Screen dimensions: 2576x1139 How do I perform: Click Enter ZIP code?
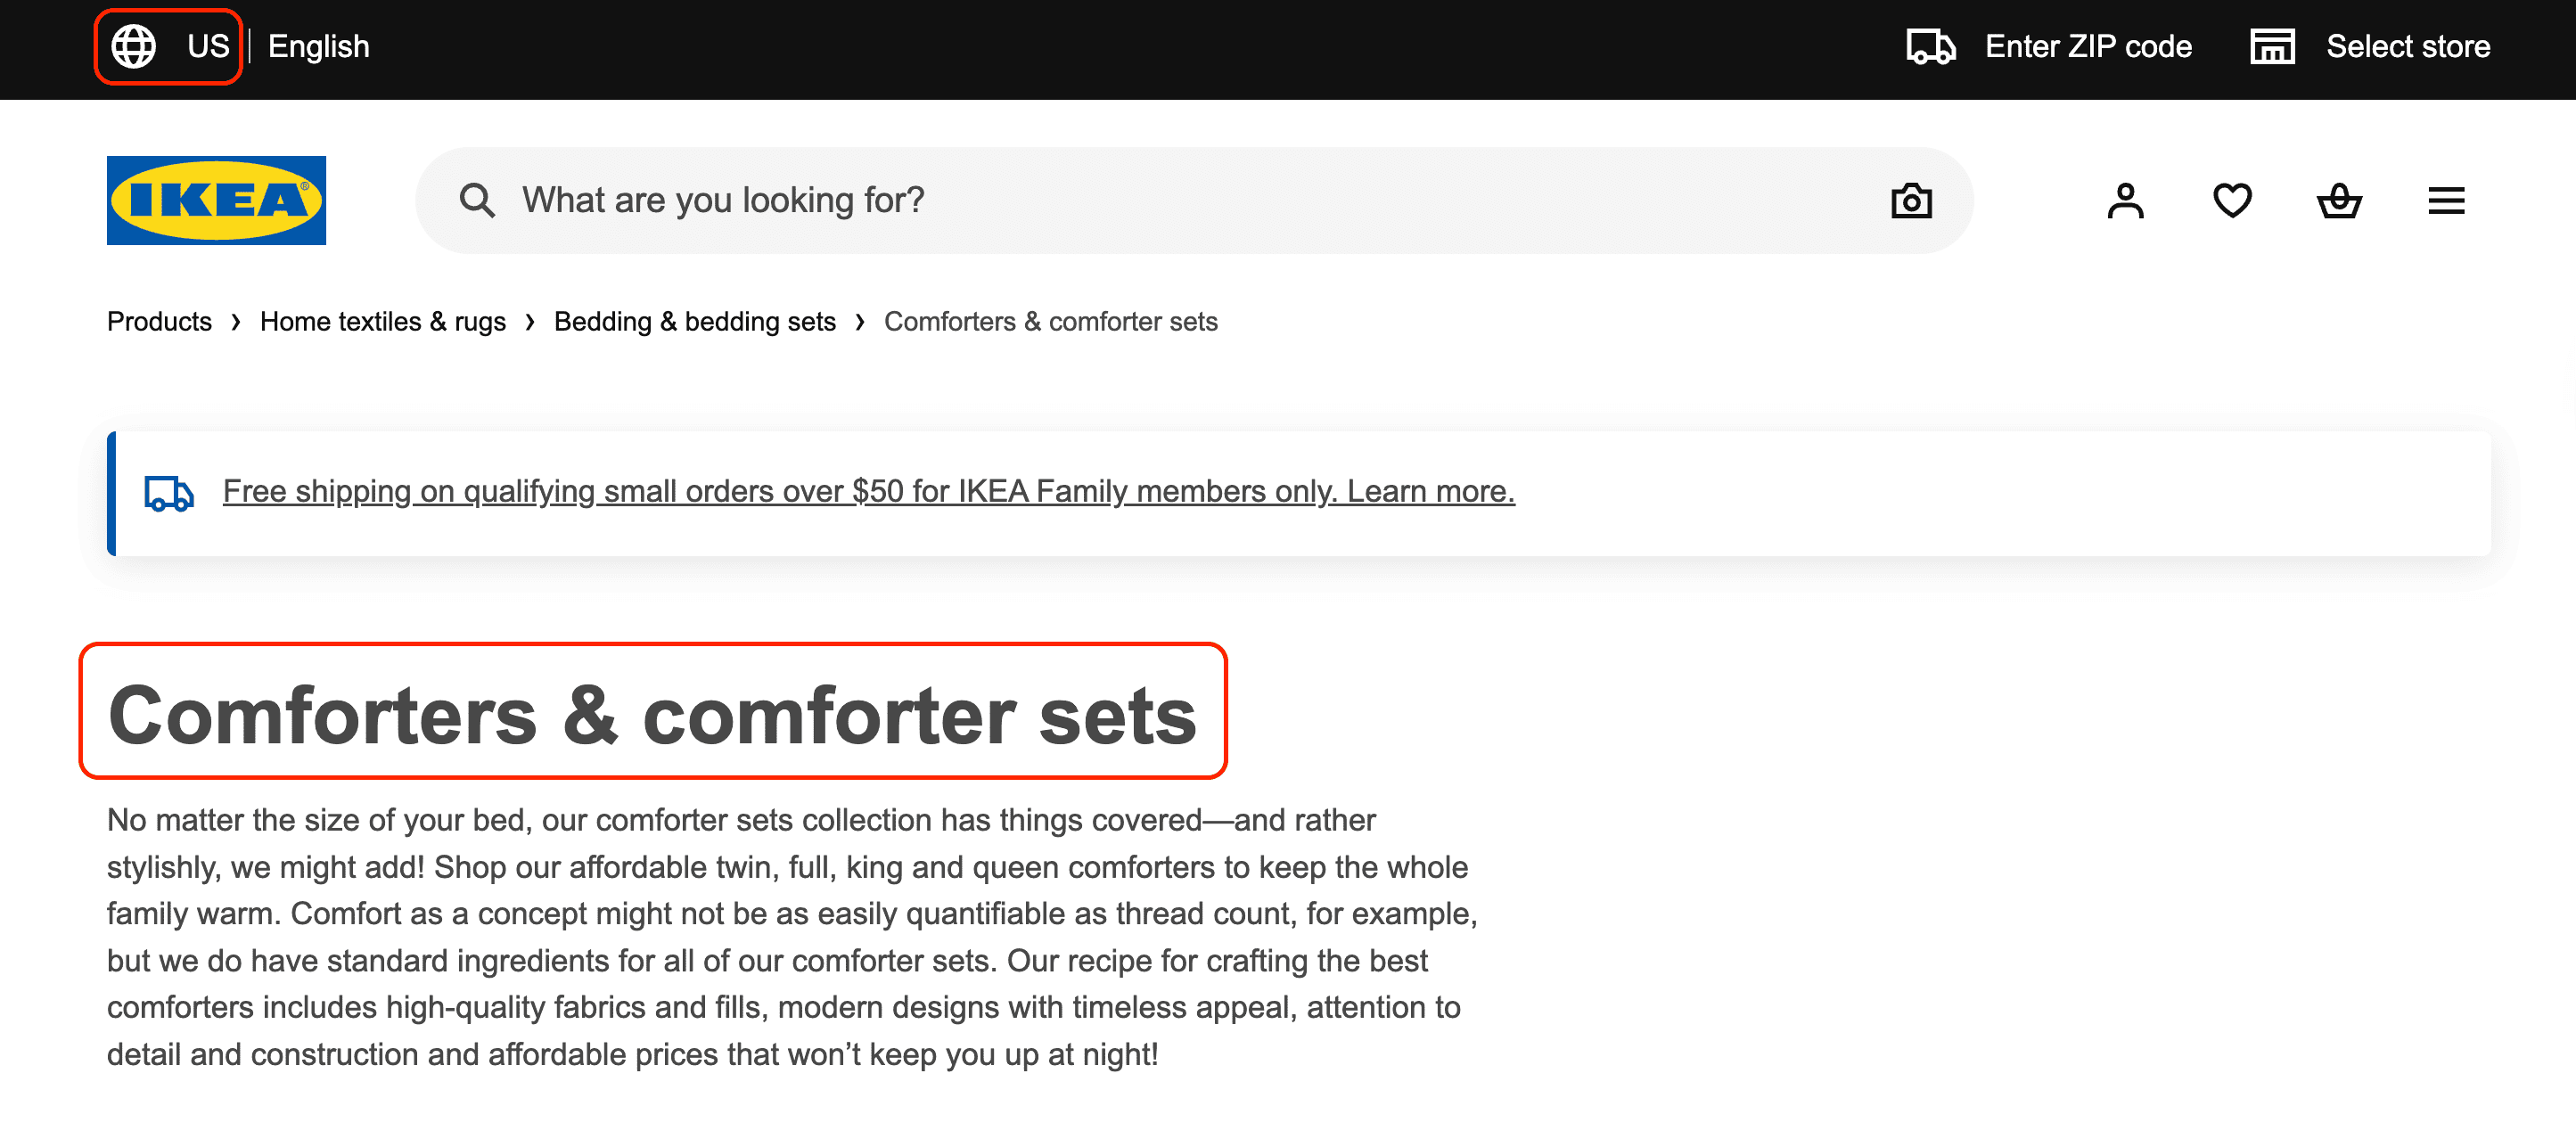tap(2089, 46)
